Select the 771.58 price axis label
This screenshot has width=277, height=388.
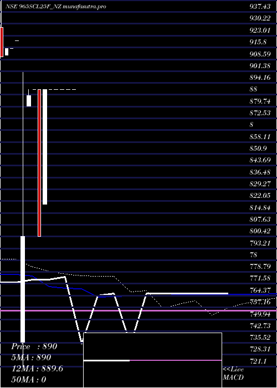tap(260, 278)
